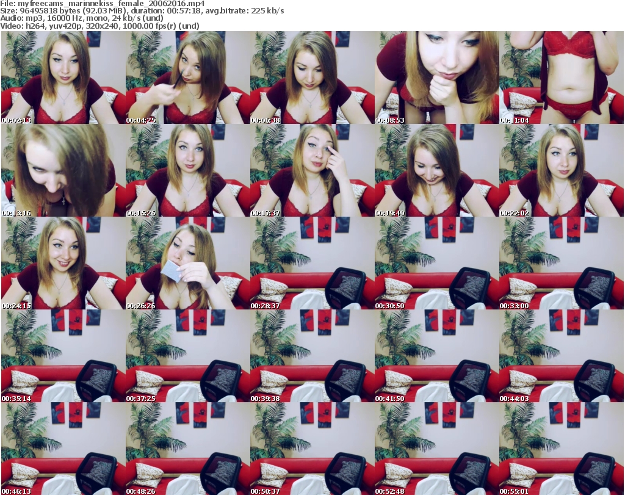The width and height of the screenshot is (625, 495).
Task: Pick the frame stamped 00:50:37
Action: (312, 449)
